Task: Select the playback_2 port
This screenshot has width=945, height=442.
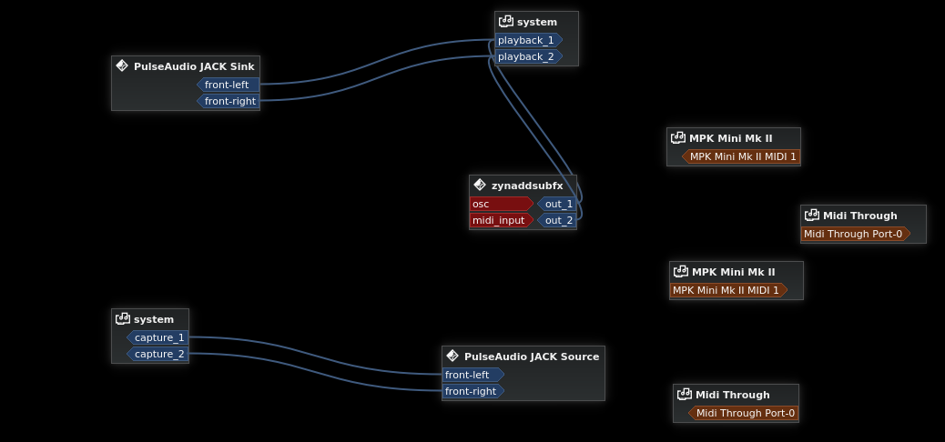Action: click(x=529, y=56)
